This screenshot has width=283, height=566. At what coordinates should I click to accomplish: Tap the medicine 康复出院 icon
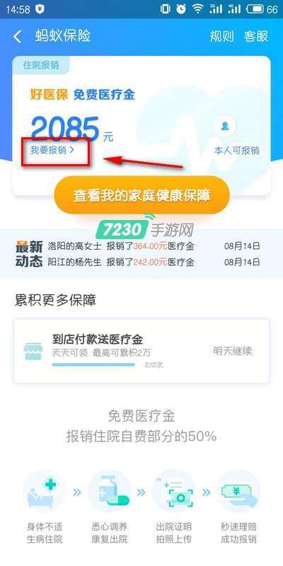[109, 491]
